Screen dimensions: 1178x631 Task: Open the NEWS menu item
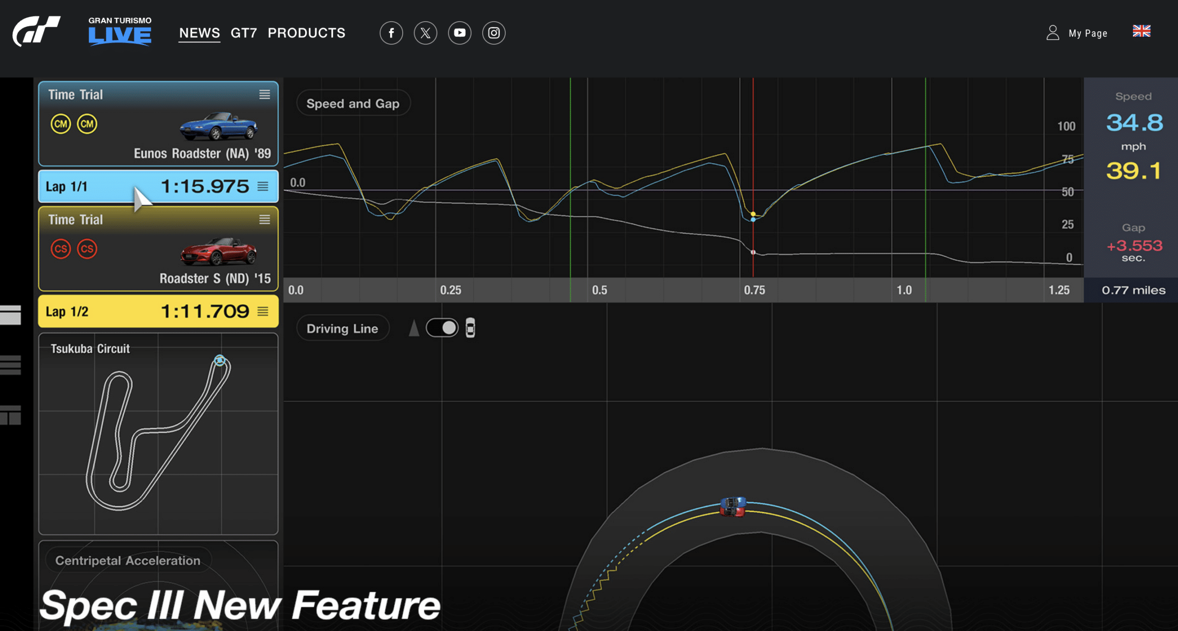[x=199, y=33]
